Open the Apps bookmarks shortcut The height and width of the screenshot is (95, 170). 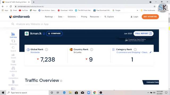point(5,10)
